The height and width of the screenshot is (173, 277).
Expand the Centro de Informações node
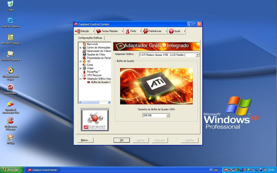[80, 48]
